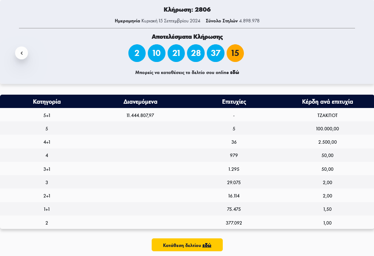Click the blue ball numbered 10
Image resolution: width=374 pixels, height=256 pixels.
(x=156, y=53)
